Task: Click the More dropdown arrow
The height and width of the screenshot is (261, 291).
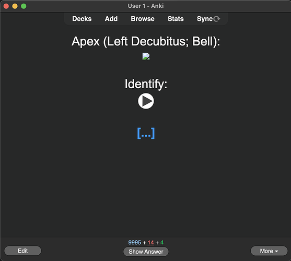Action: point(276,252)
